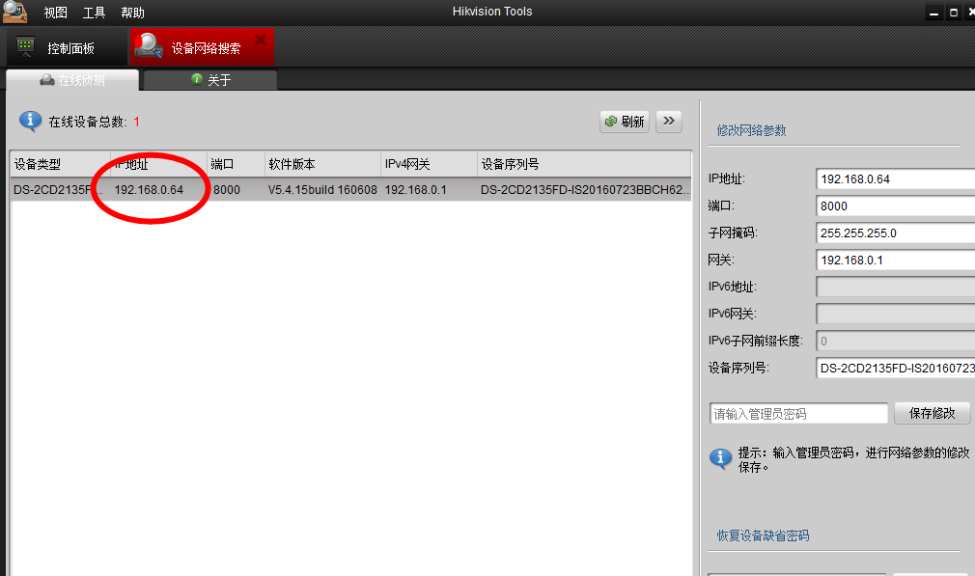Select the DS-2CD2135FD-IS20160723BBCH62 serial cell
The height and width of the screenshot is (576, 975).
point(584,189)
